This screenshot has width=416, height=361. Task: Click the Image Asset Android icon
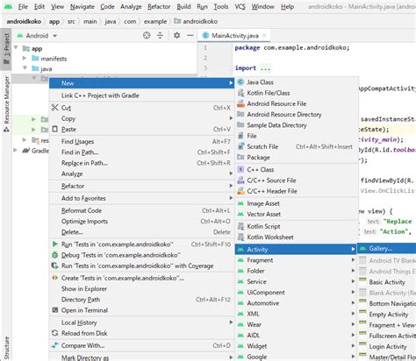(x=240, y=203)
